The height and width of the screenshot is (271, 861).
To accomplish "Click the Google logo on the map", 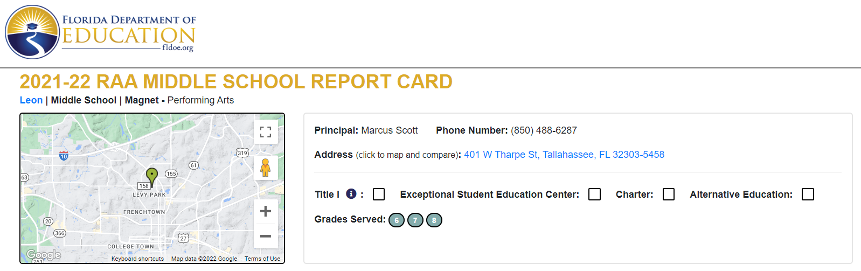I will (44, 254).
